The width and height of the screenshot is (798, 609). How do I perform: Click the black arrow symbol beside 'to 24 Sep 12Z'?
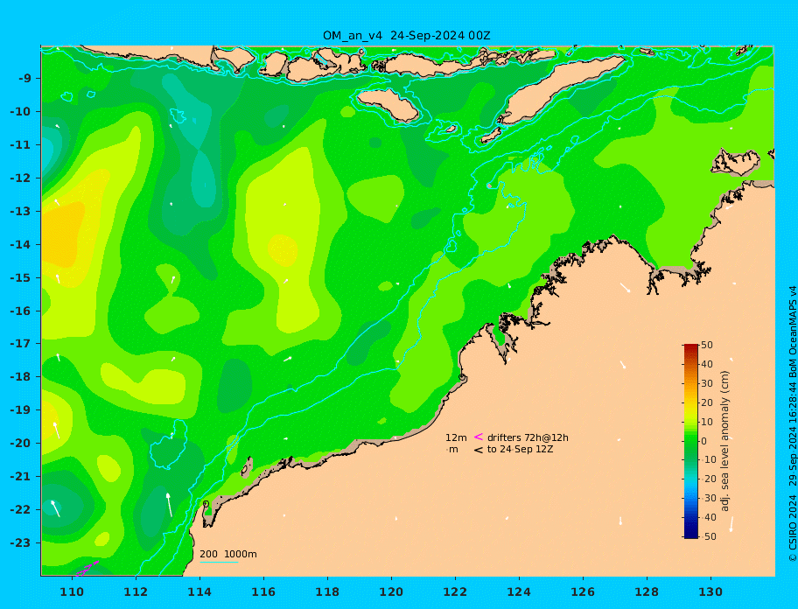coord(479,450)
